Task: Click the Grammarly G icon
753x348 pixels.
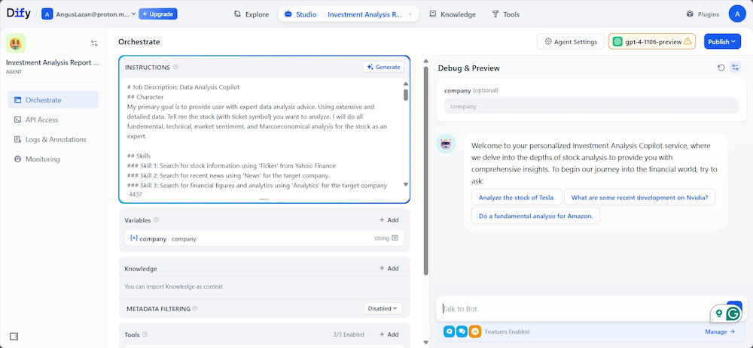Action: pos(733,314)
